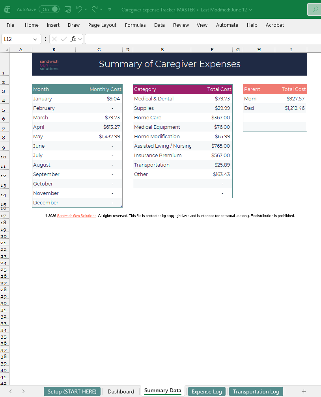This screenshot has width=321, height=397.
Task: Open the Review ribbon tab
Action: tap(181, 25)
